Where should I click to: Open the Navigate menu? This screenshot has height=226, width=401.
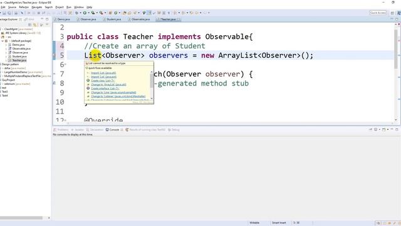click(36, 7)
